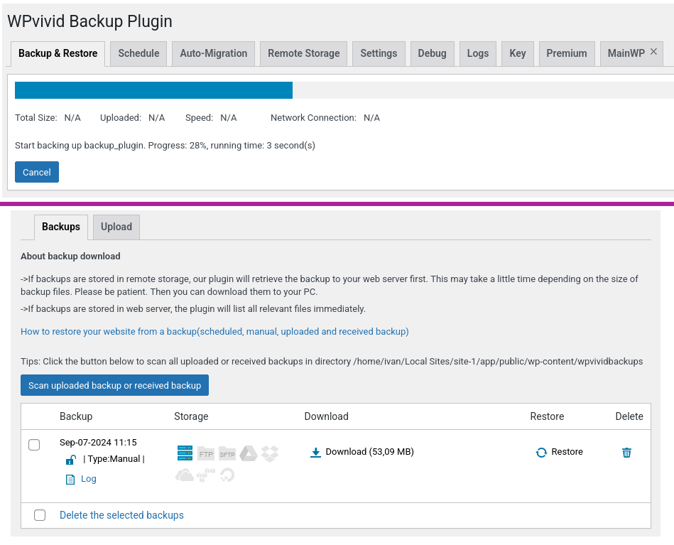Click the greyed FTP storage icon
This screenshot has width=674, height=545.
click(x=206, y=453)
